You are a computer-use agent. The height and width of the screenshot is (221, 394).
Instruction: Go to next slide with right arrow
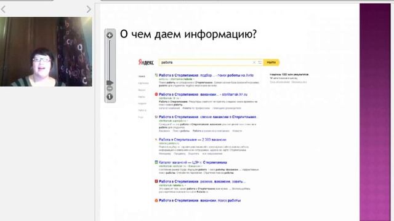(x=89, y=10)
